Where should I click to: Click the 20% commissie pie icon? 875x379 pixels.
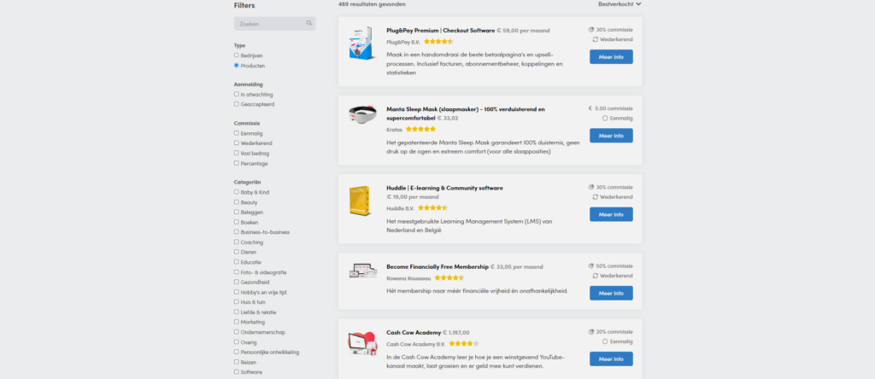(591, 331)
